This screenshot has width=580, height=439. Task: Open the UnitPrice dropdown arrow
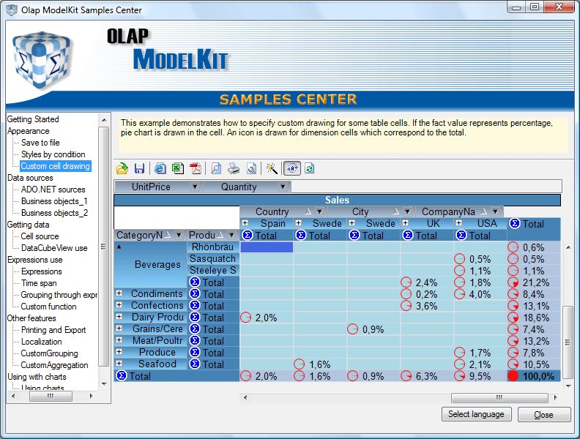pyautogui.click(x=195, y=187)
